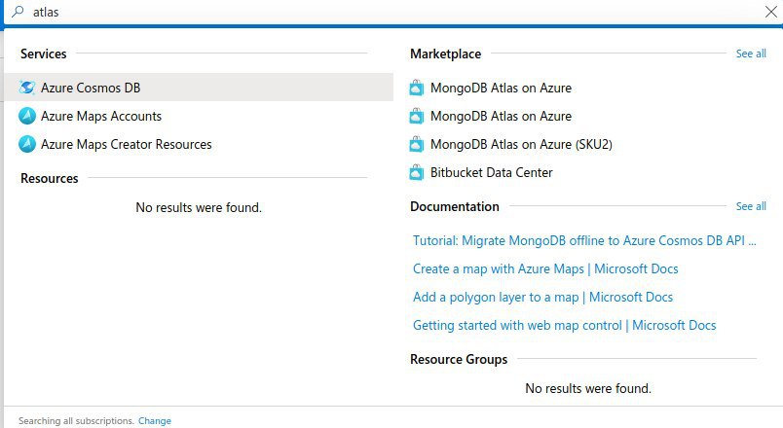This screenshot has height=428, width=783.
Task: See all Documentation results
Action: coord(751,206)
